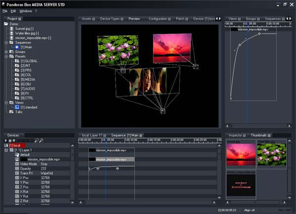Select the Sunset thumbnail

click(x=241, y=154)
